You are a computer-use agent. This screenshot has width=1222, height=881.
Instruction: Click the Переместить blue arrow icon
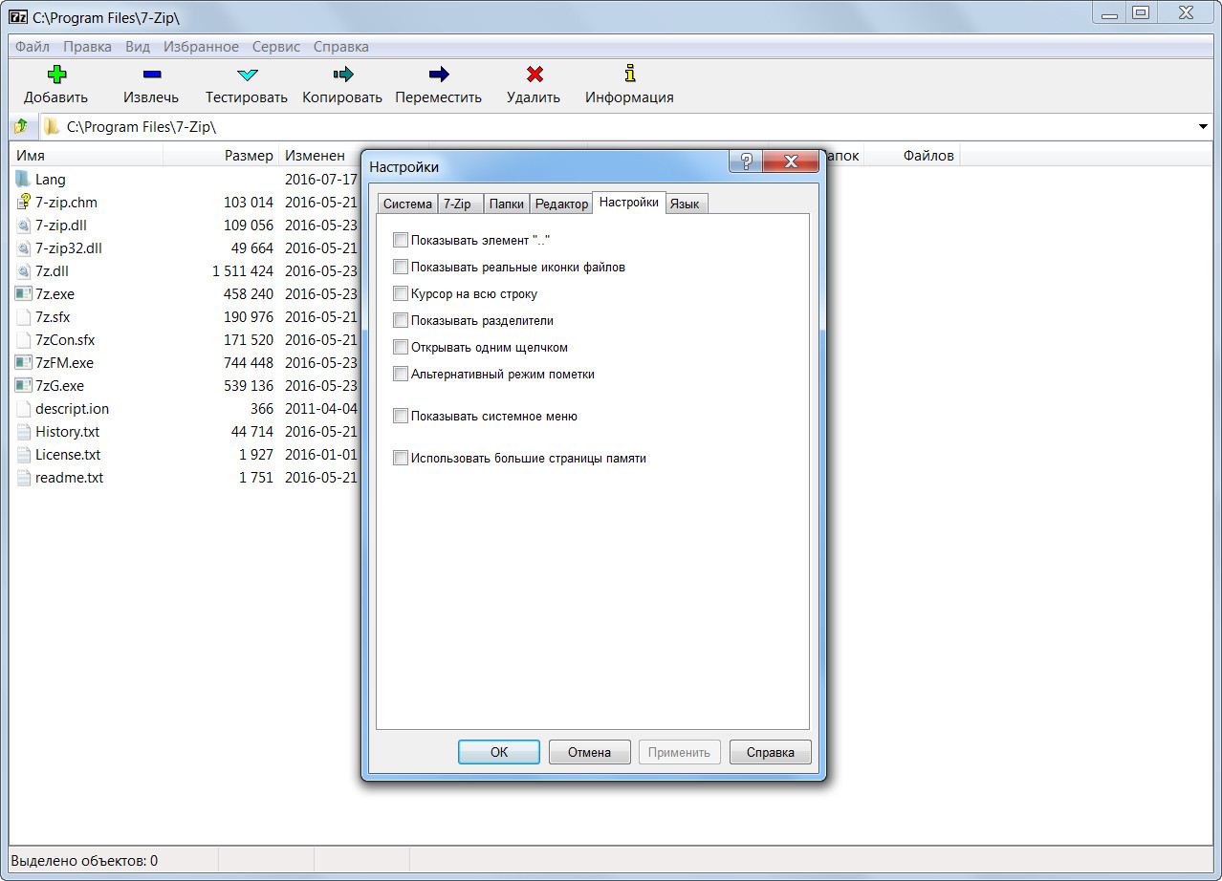pos(438,74)
